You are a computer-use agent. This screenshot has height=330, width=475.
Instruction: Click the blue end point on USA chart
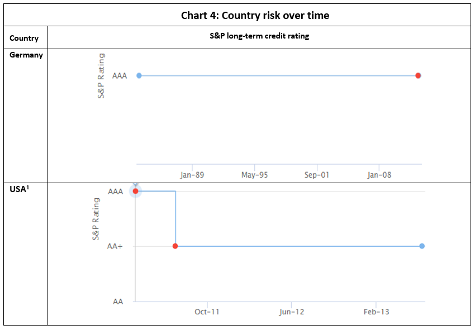422,246
